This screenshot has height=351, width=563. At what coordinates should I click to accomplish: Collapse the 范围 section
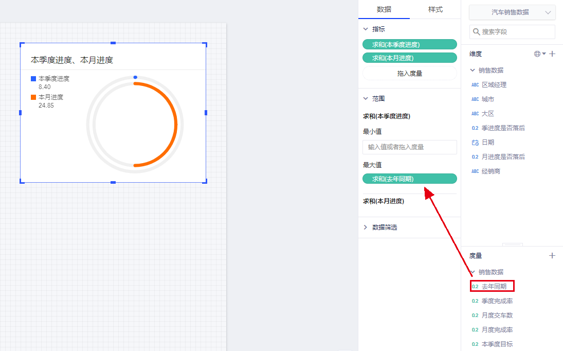tap(366, 98)
